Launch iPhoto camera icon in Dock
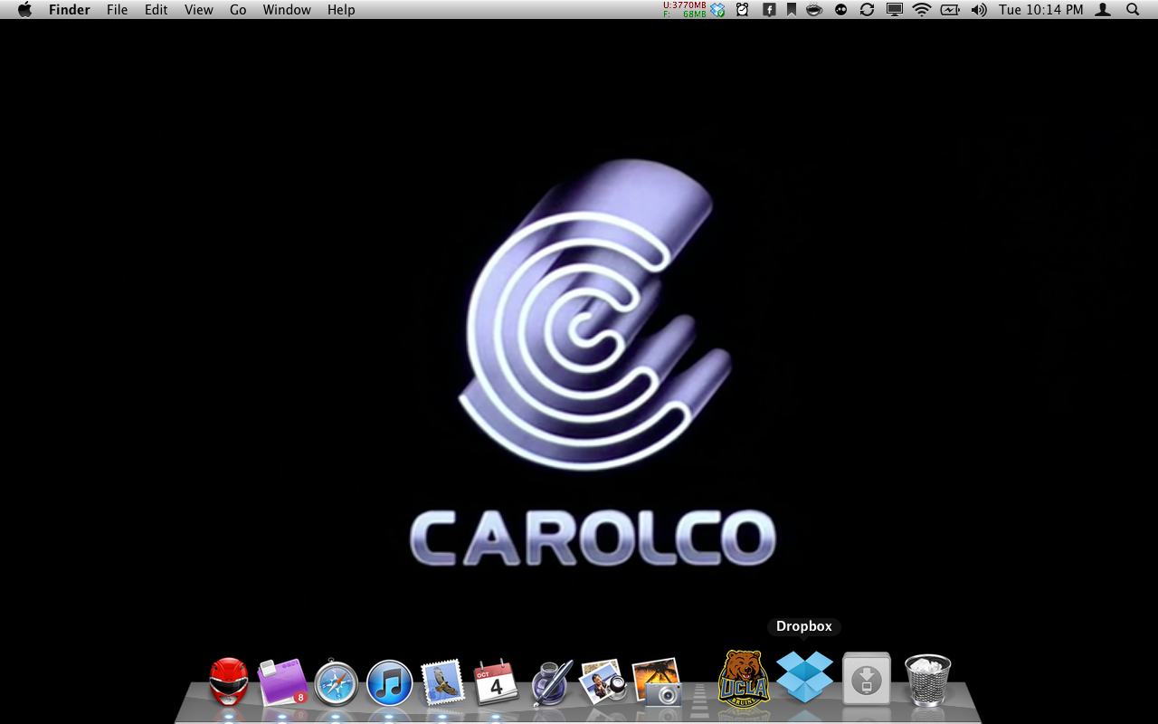The height and width of the screenshot is (724, 1158). tap(657, 681)
